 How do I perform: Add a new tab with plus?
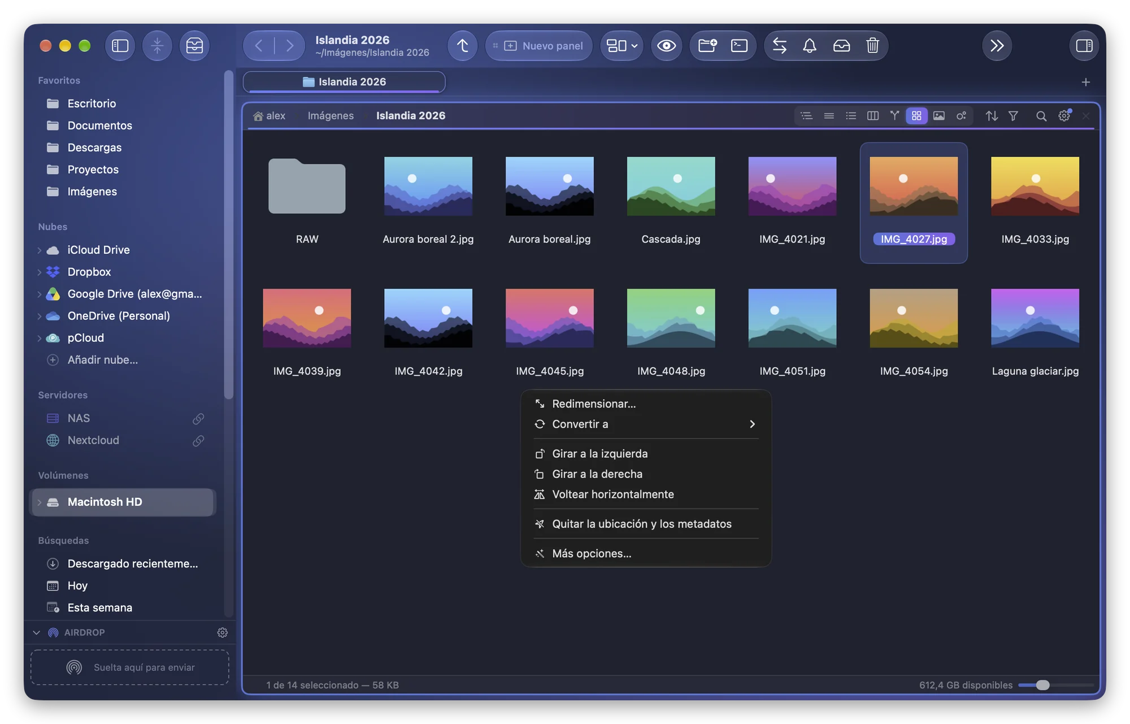[1085, 83]
